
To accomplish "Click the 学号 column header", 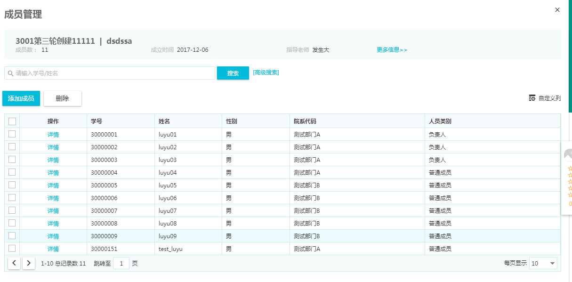I will pos(121,121).
